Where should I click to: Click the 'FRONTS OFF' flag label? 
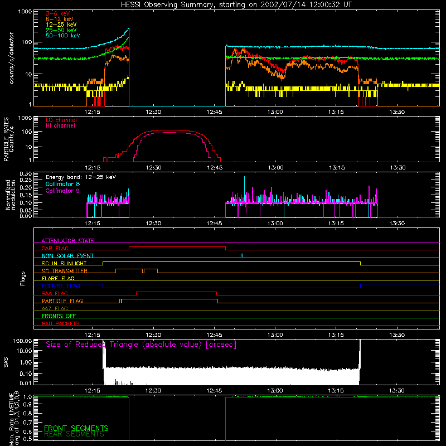click(59, 316)
